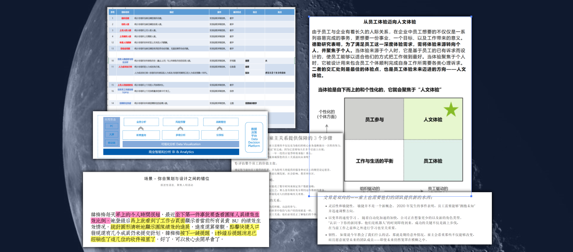Click the 员工驱动的 axis label
Image resolution: width=573 pixels, height=252 pixels.
(438, 189)
